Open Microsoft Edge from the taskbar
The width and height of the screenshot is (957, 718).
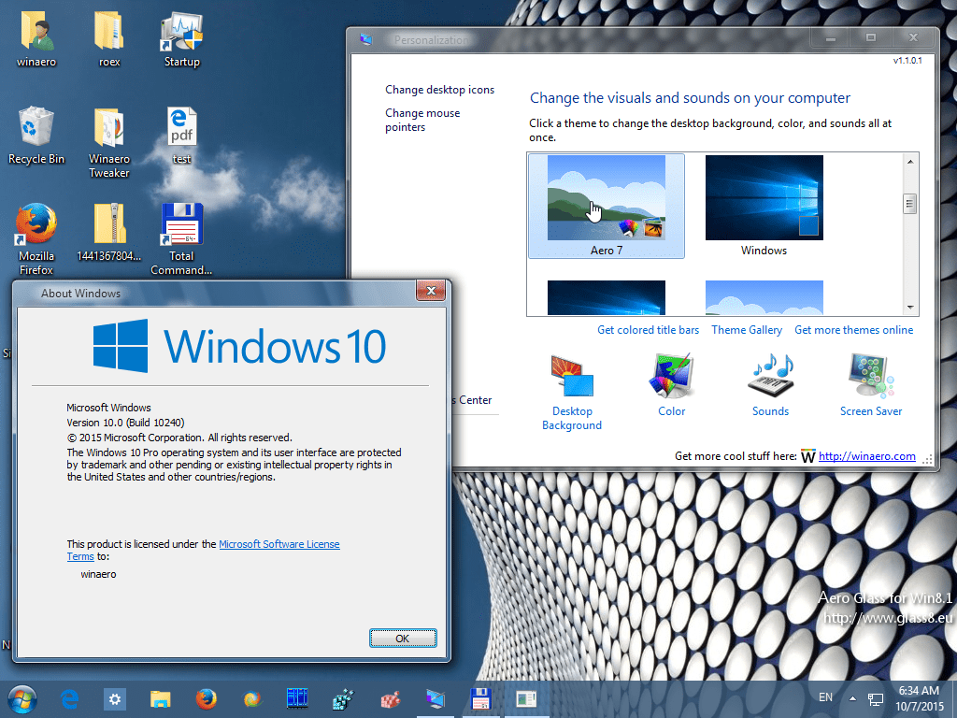(69, 698)
